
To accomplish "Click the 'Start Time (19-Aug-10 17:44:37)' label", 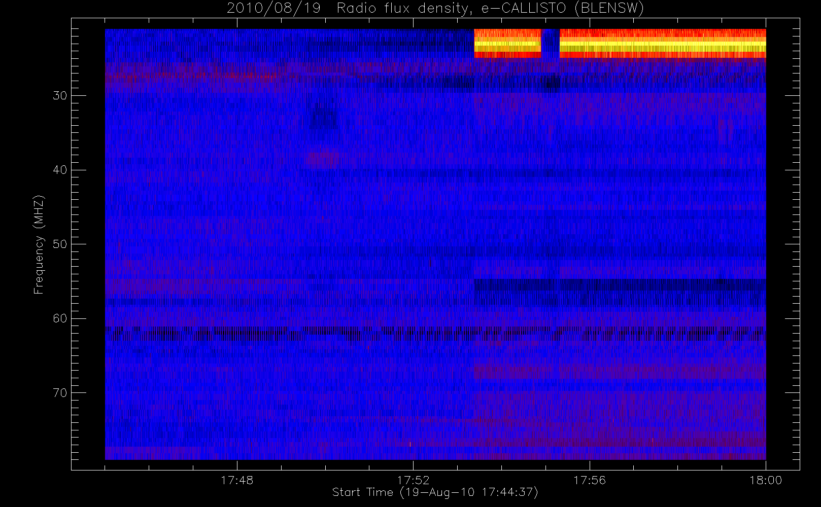I will 435,492.
